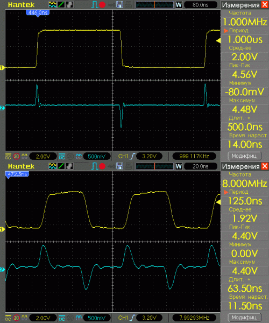Select the Период measurement in top panel
269x323 pixels.
pos(239,31)
